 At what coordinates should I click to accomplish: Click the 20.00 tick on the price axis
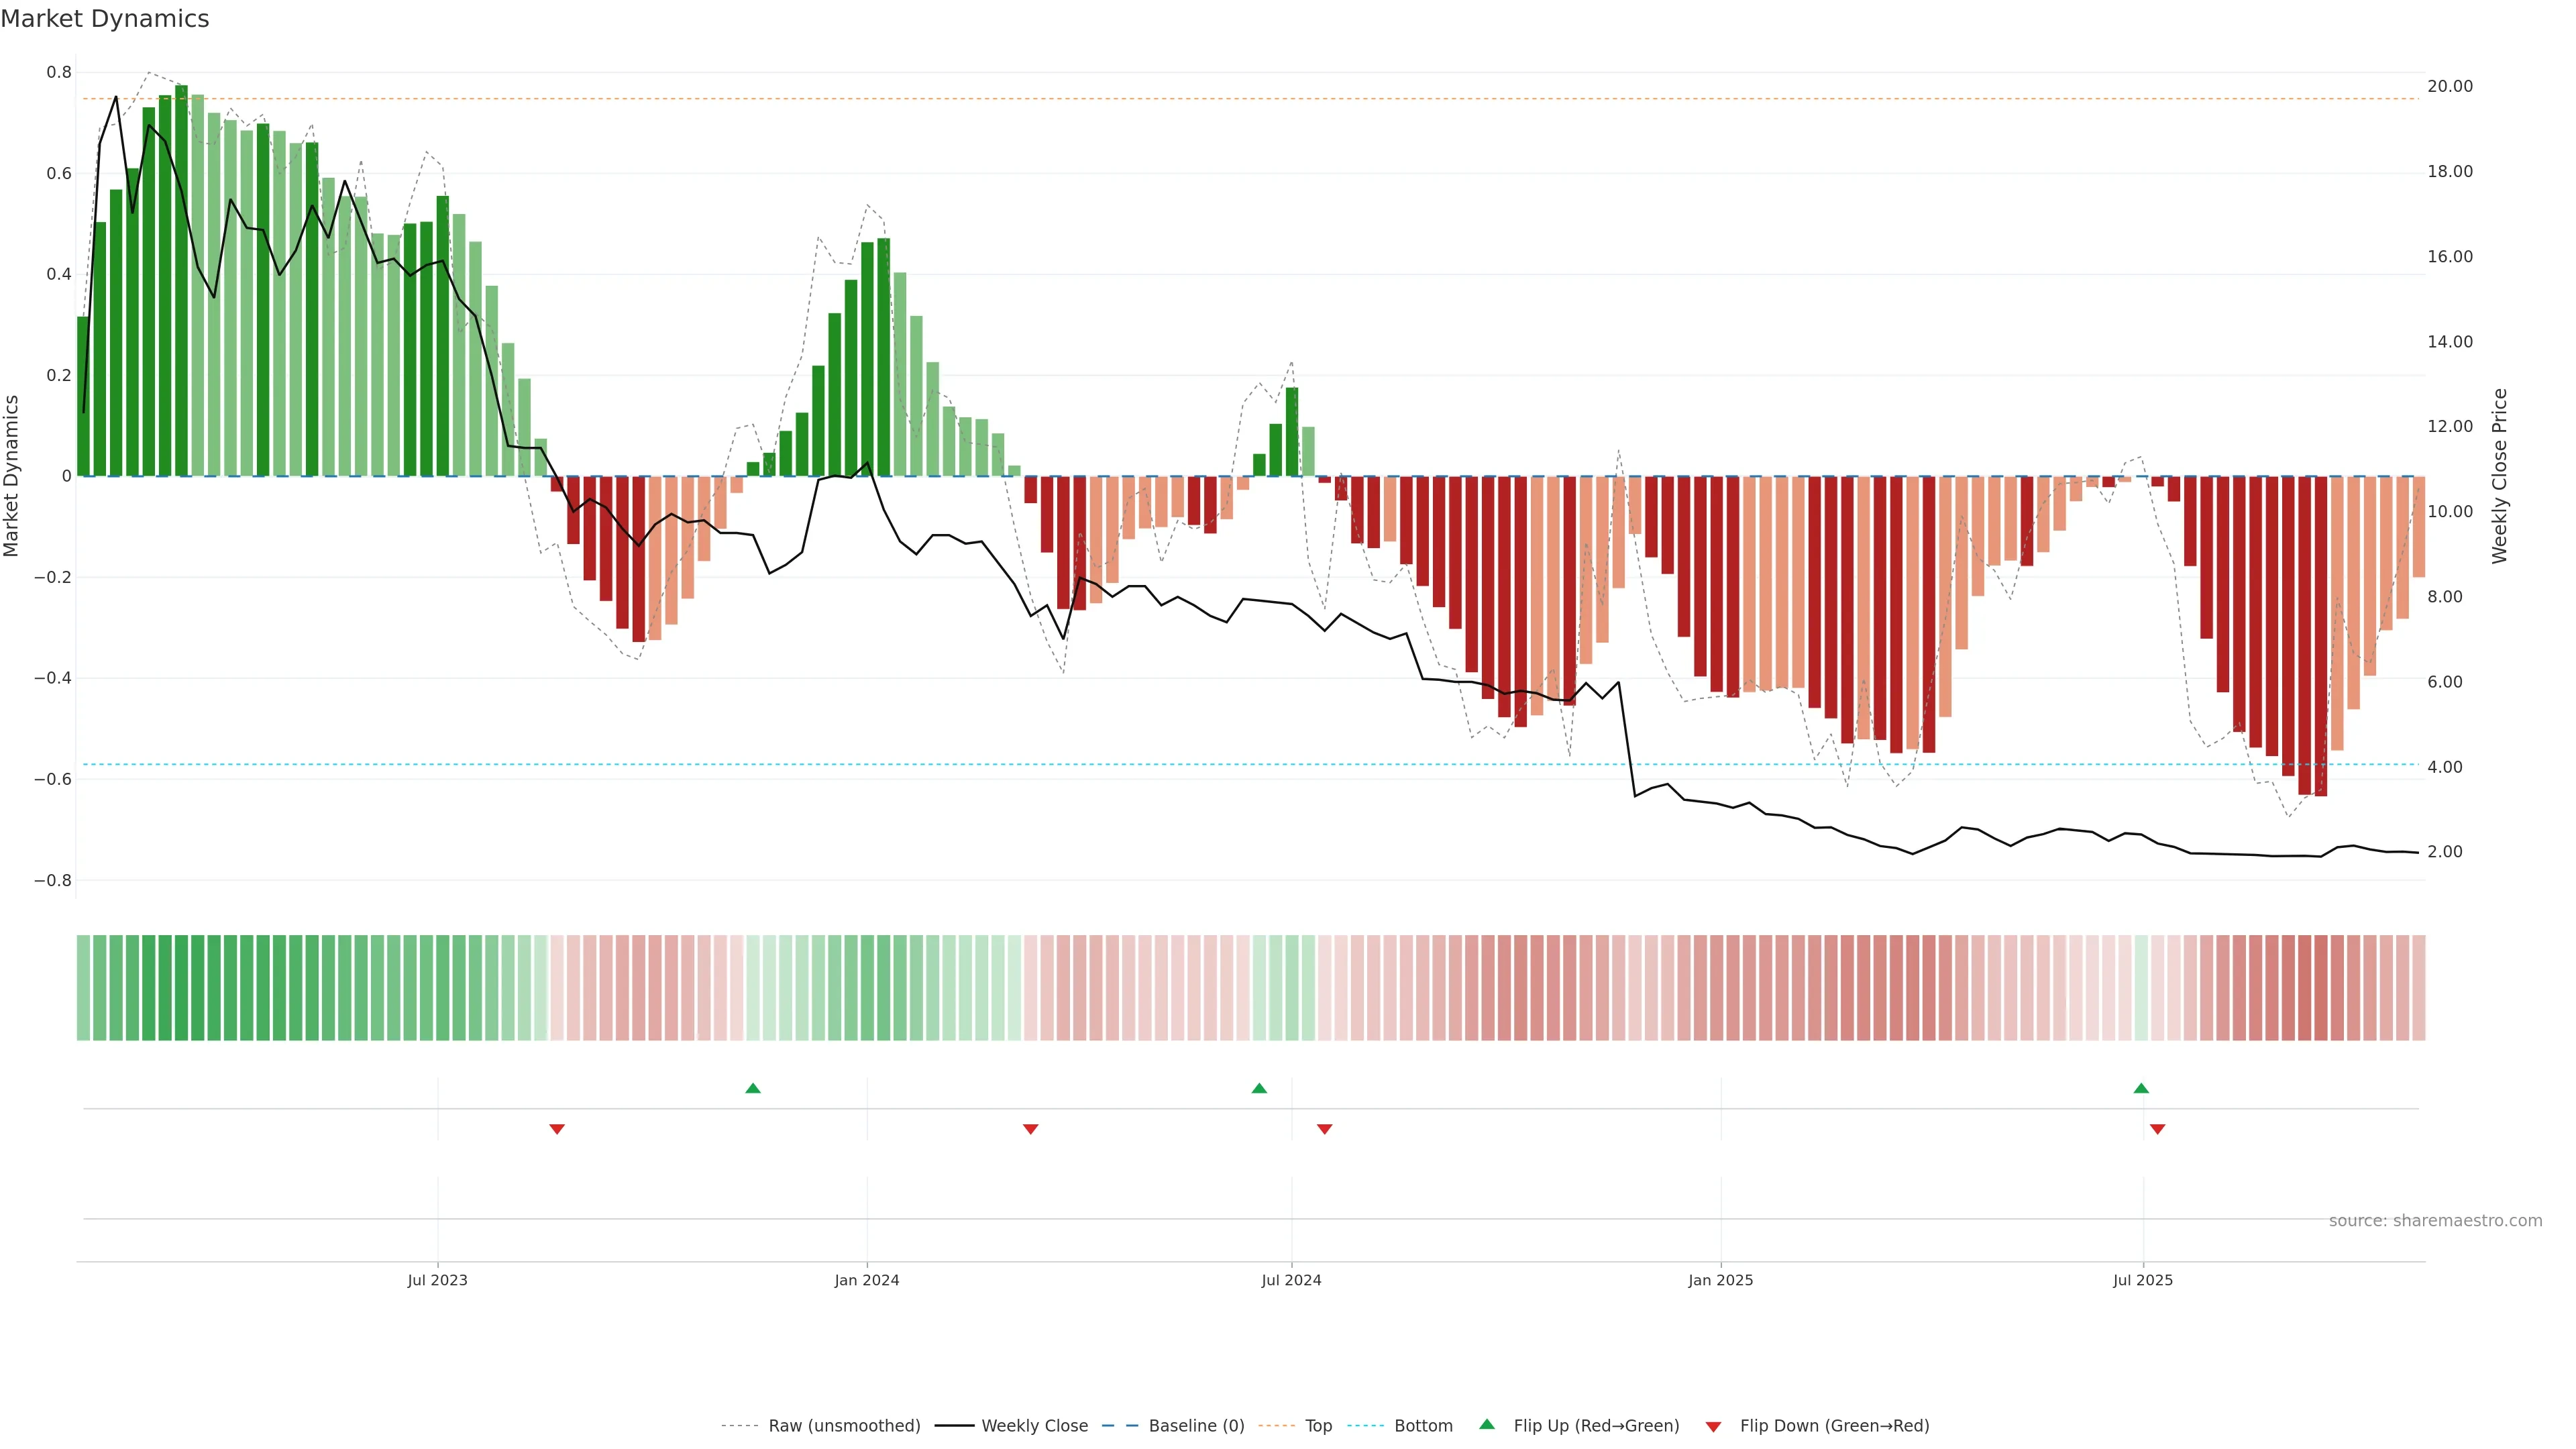click(2449, 86)
